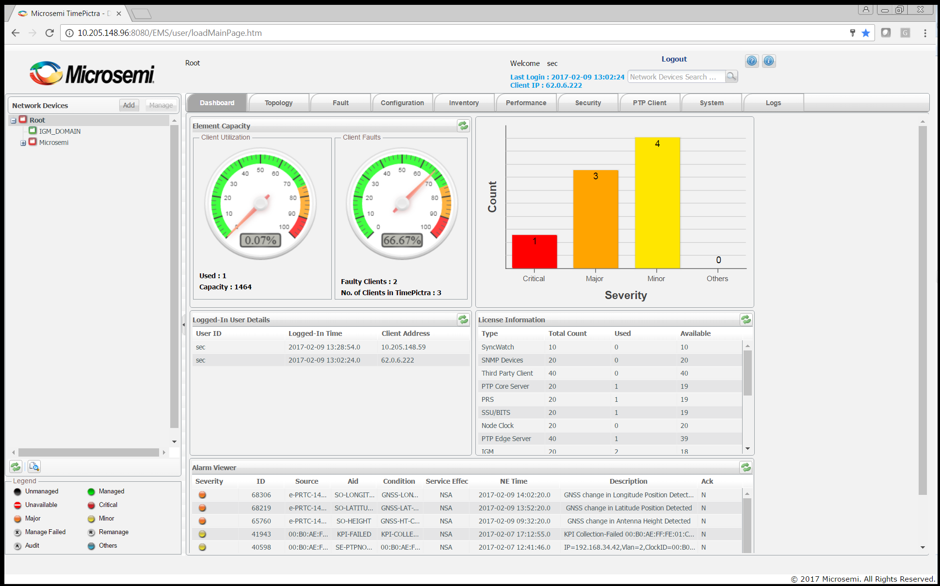
Task: Collapse the left tree panel divider arrow
Action: click(x=184, y=324)
